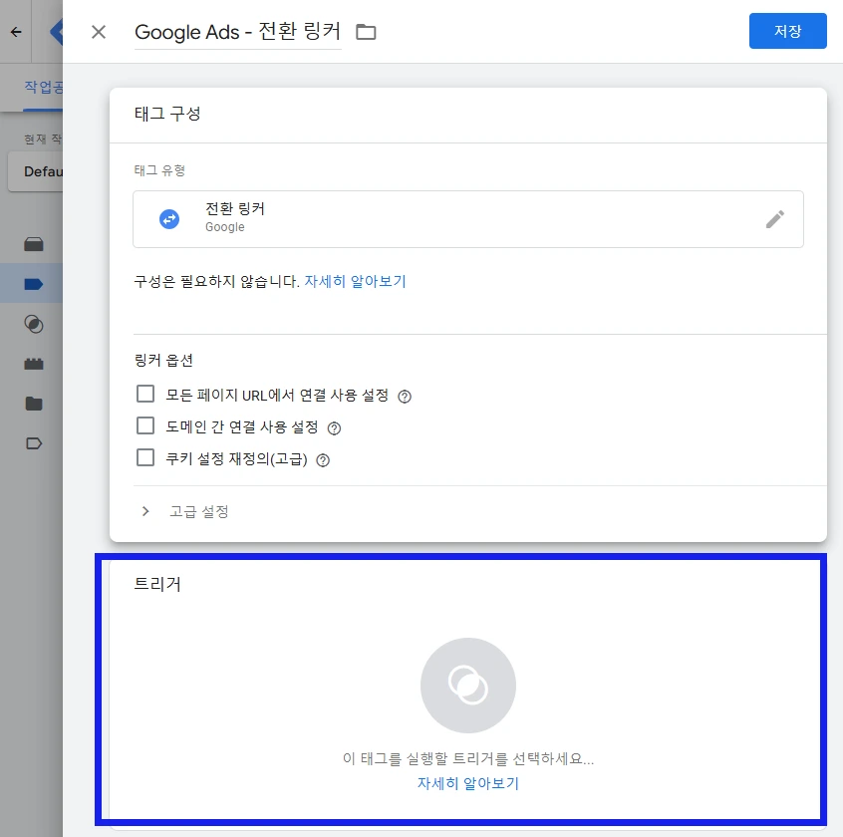Click the back arrow in the background page
Viewport: 843px width, 837px height.
(16, 32)
